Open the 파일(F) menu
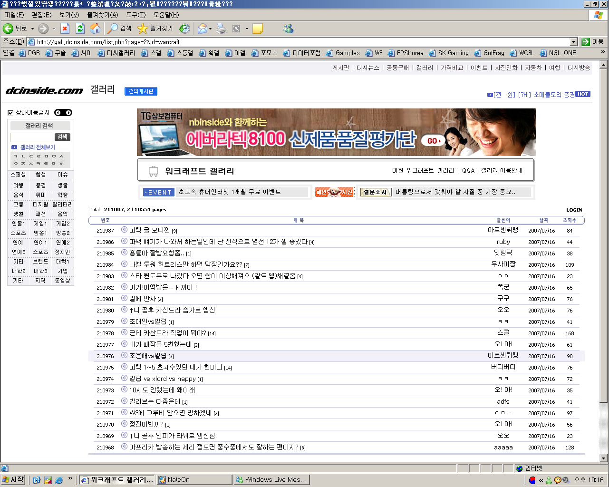609x487 pixels. click(14, 15)
